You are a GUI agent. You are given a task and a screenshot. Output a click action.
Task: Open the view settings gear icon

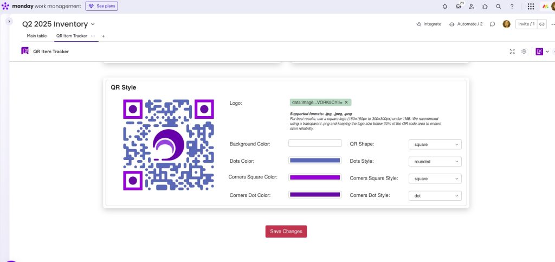524,52
